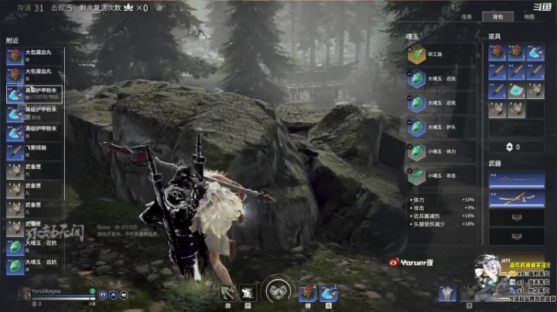Click the 击败 5 kill counter

pyautogui.click(x=61, y=8)
